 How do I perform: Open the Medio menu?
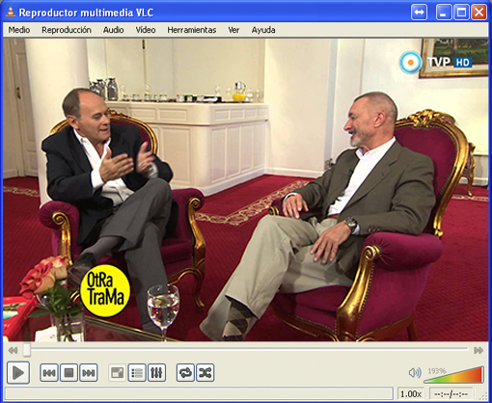point(19,30)
